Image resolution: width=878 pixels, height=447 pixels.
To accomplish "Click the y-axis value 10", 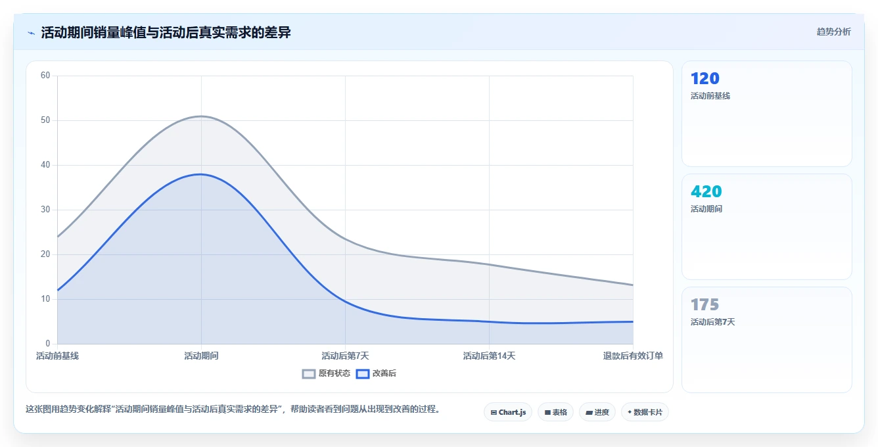I will pos(45,299).
